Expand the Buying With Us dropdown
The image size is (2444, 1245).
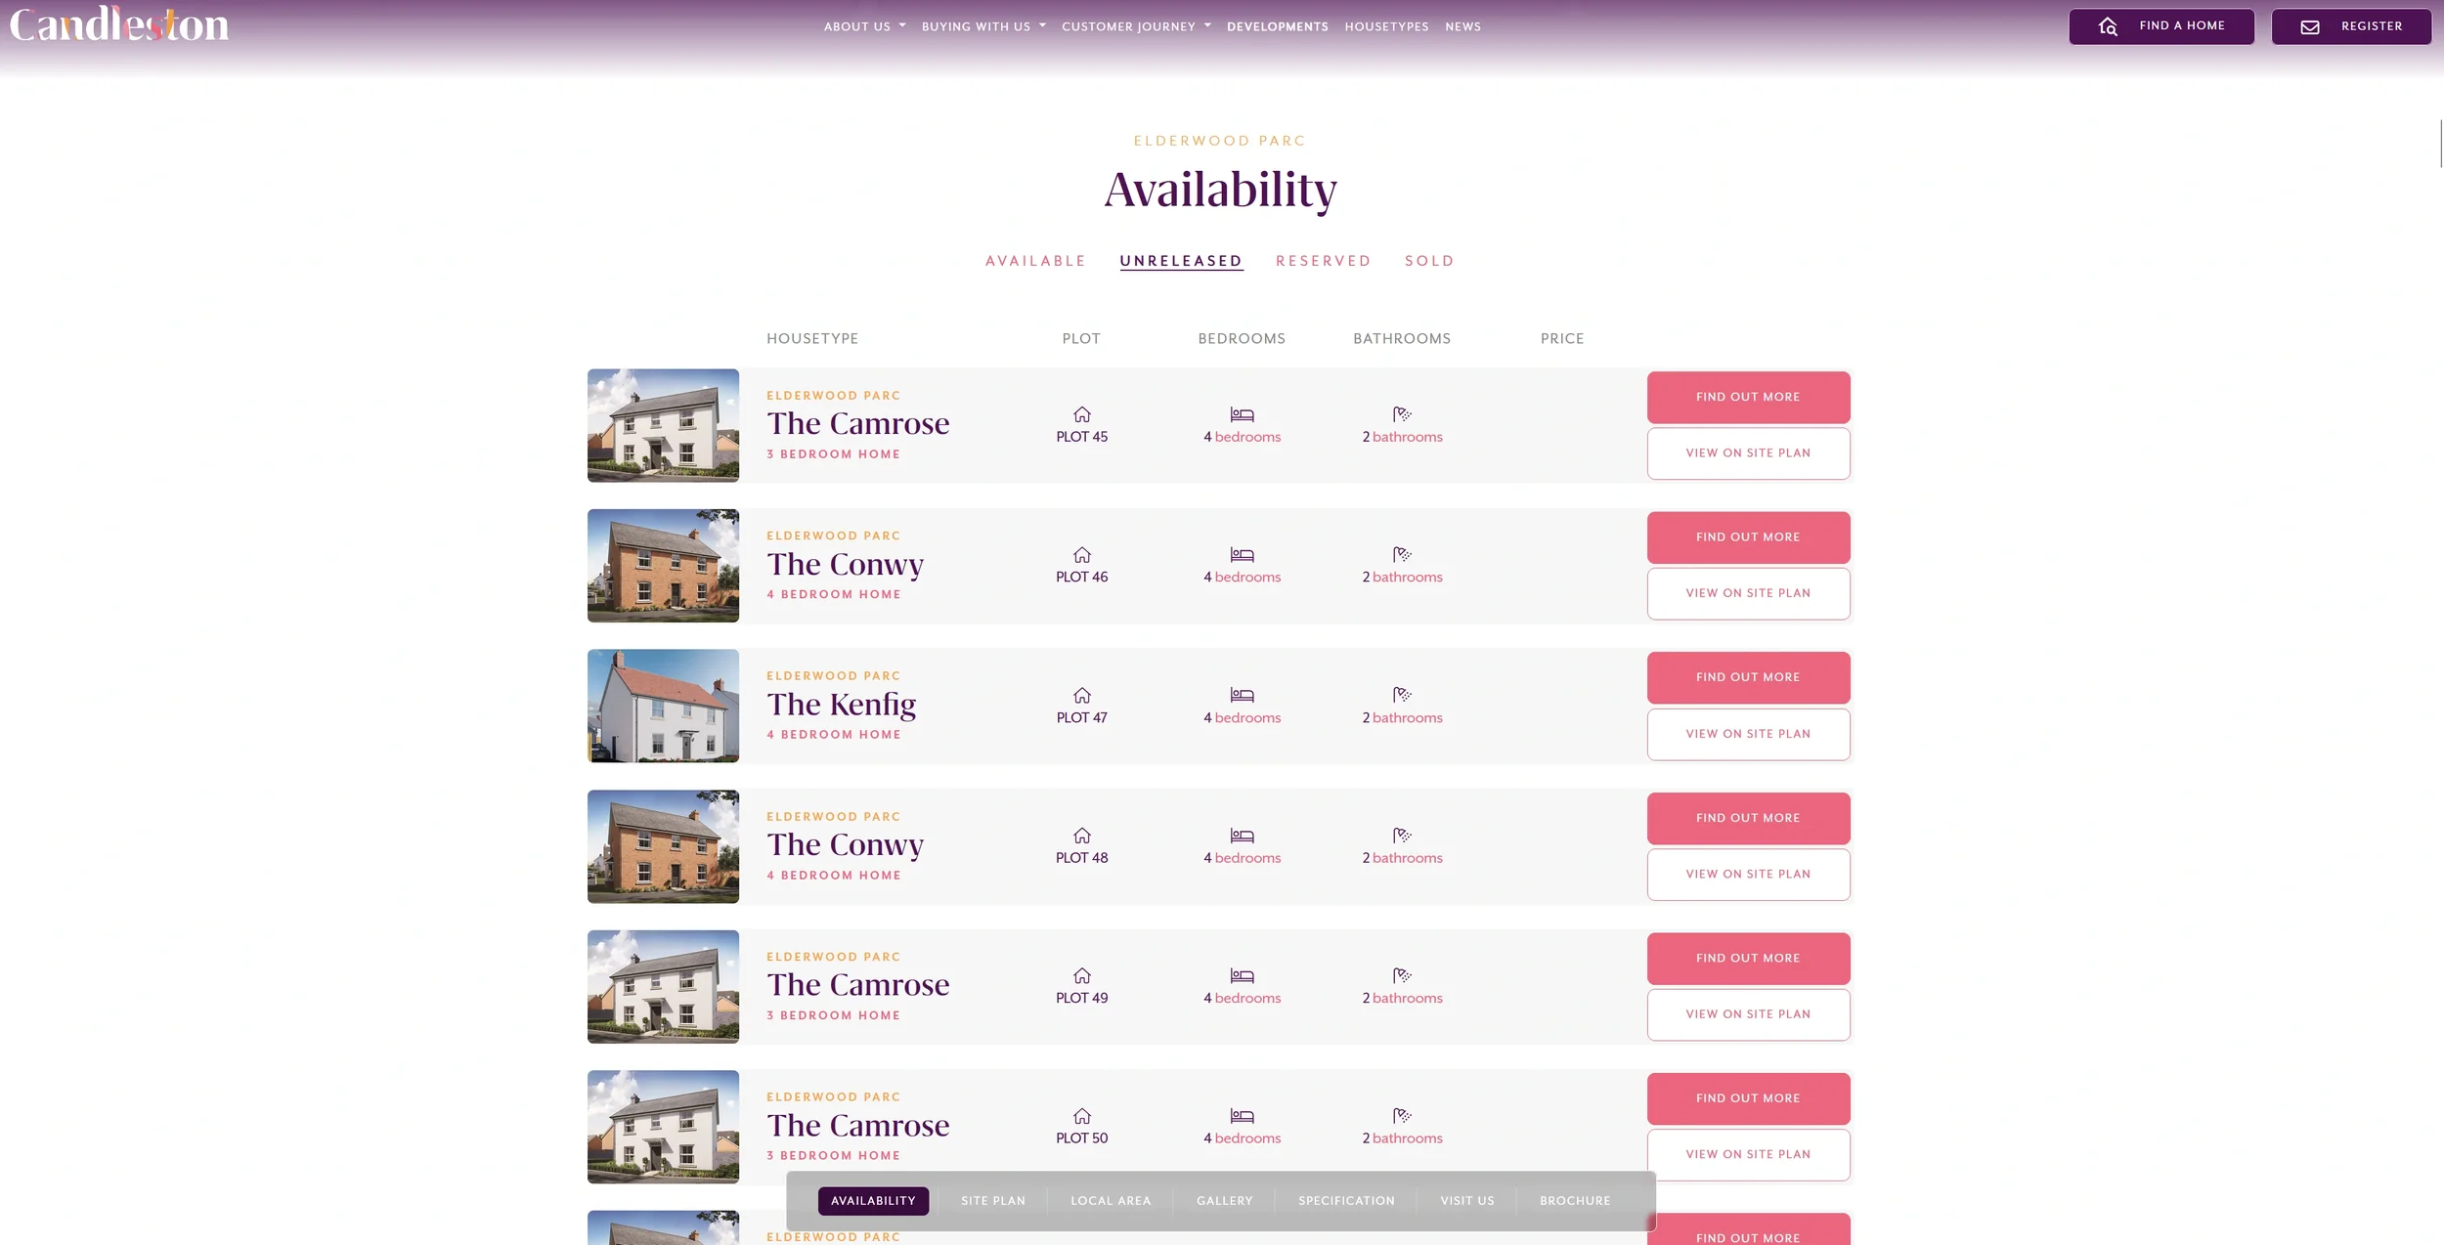[982, 26]
